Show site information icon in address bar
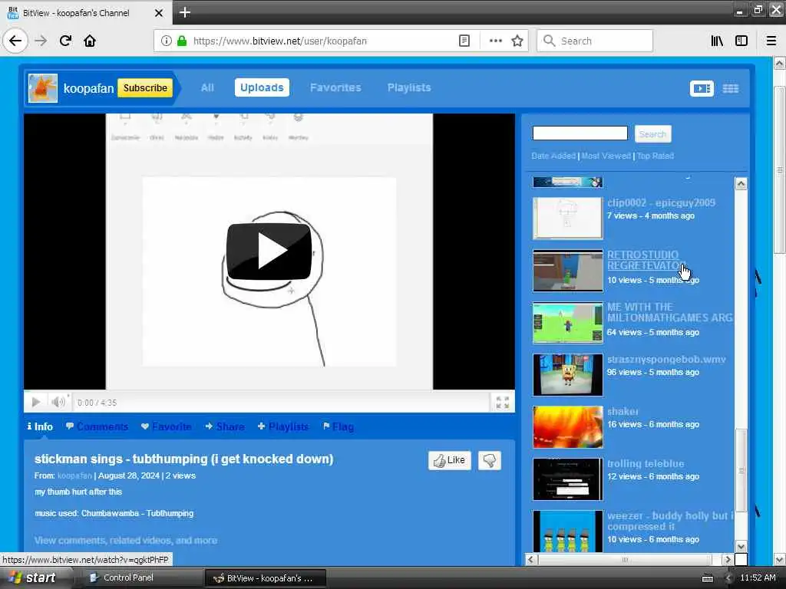This screenshot has width=786, height=589. click(166, 41)
